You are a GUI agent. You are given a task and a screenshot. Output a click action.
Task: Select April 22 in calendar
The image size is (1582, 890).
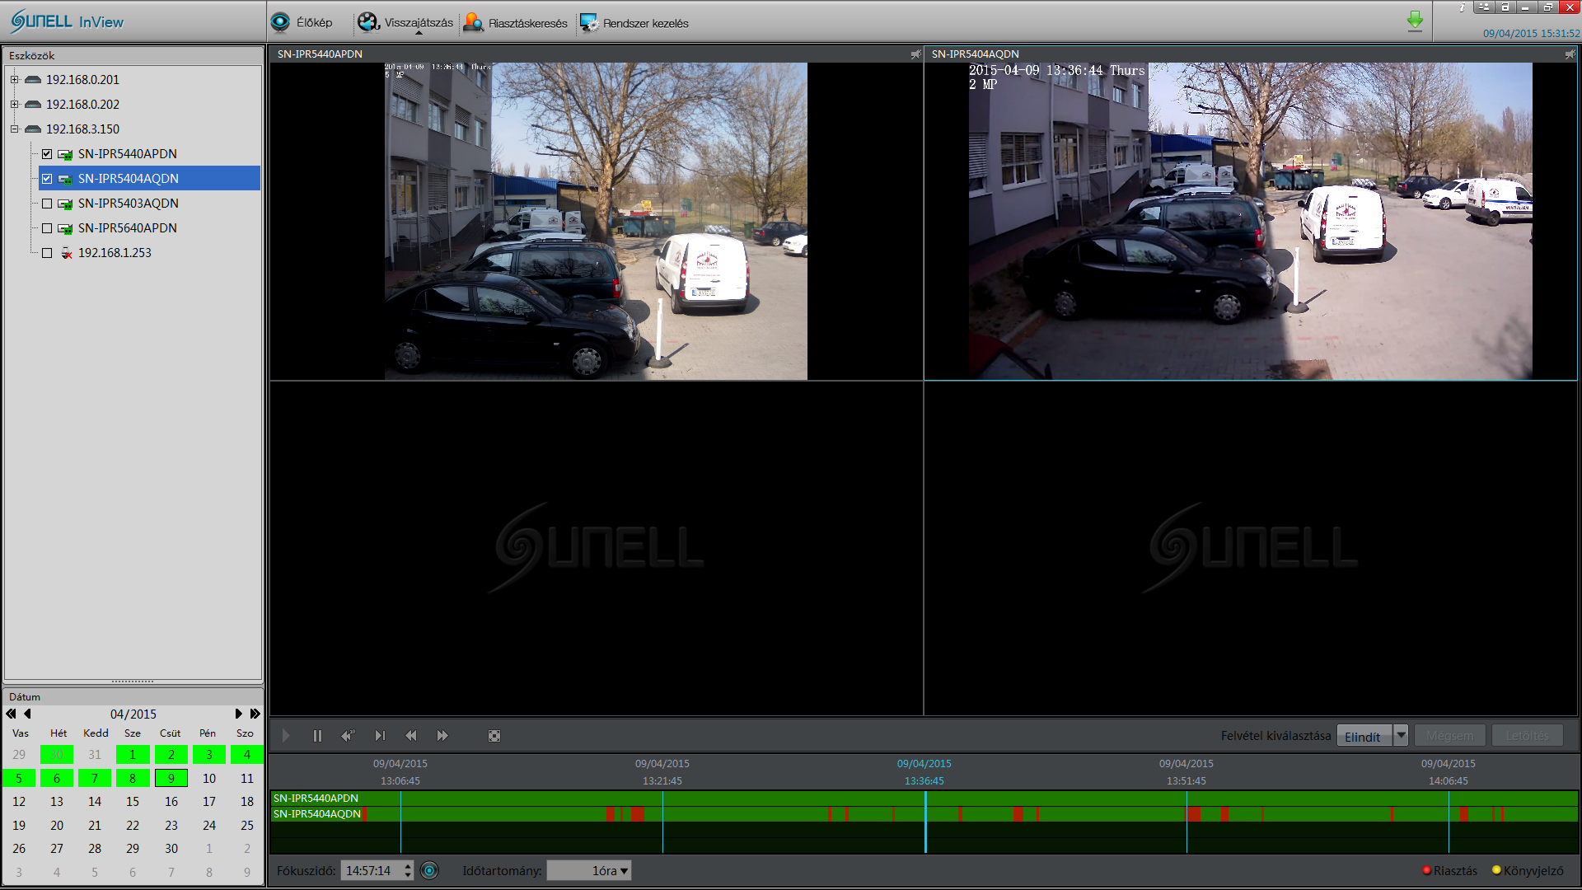133,825
